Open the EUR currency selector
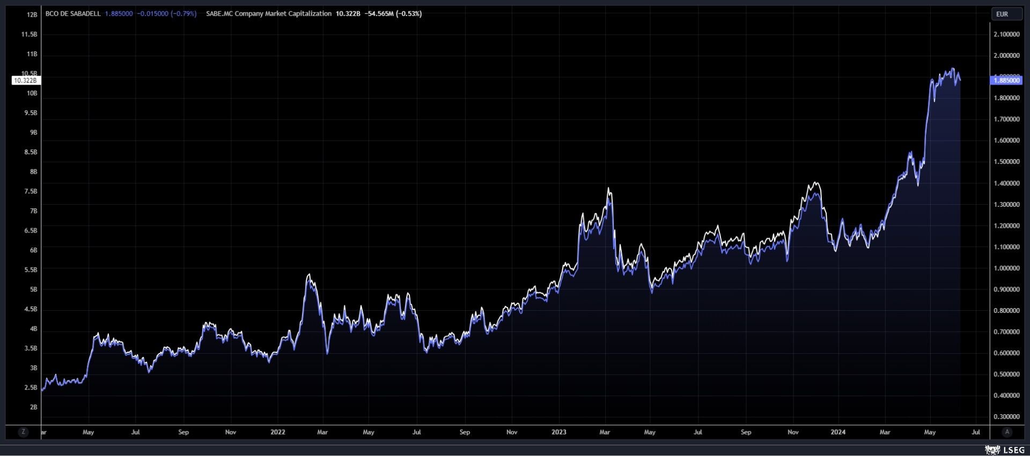Viewport: 1030px width, 456px height. coord(1006,14)
